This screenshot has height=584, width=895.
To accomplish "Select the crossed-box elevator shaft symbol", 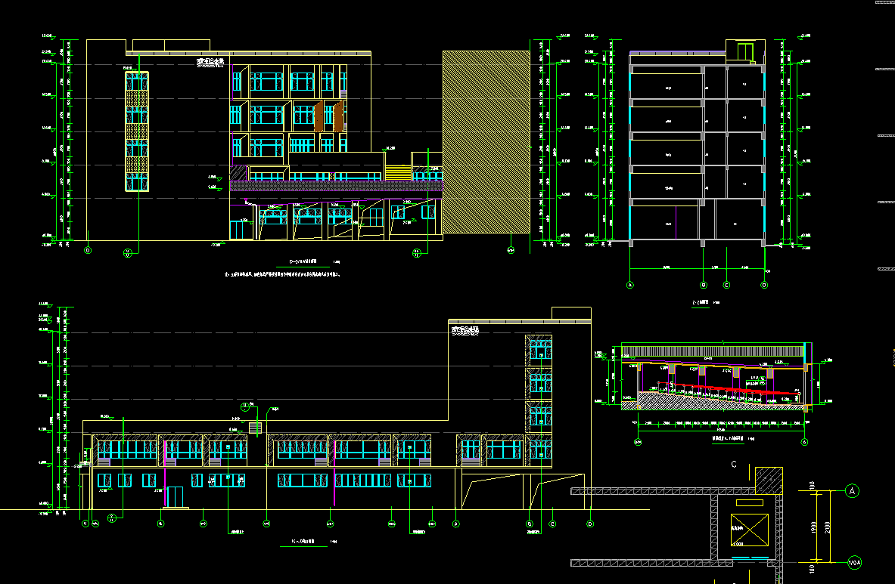I will (x=749, y=528).
